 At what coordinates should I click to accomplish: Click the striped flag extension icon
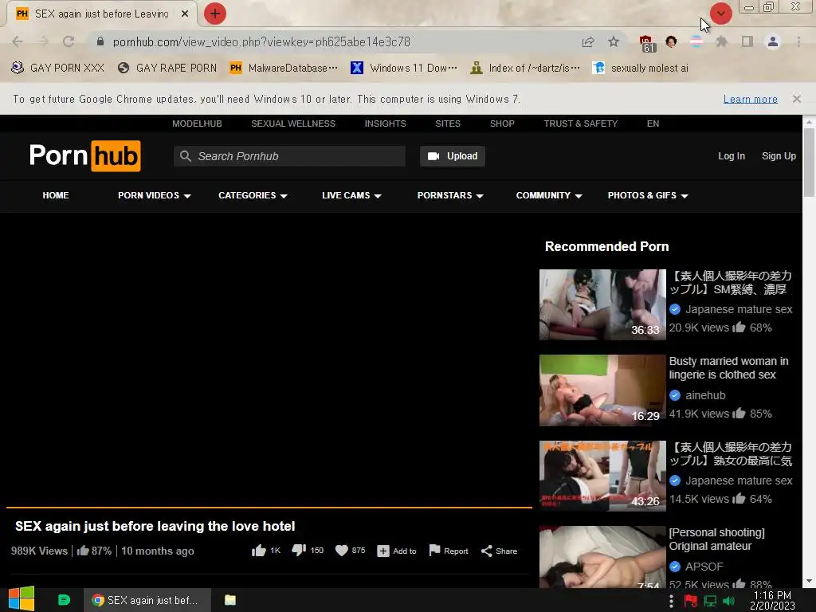click(x=696, y=41)
